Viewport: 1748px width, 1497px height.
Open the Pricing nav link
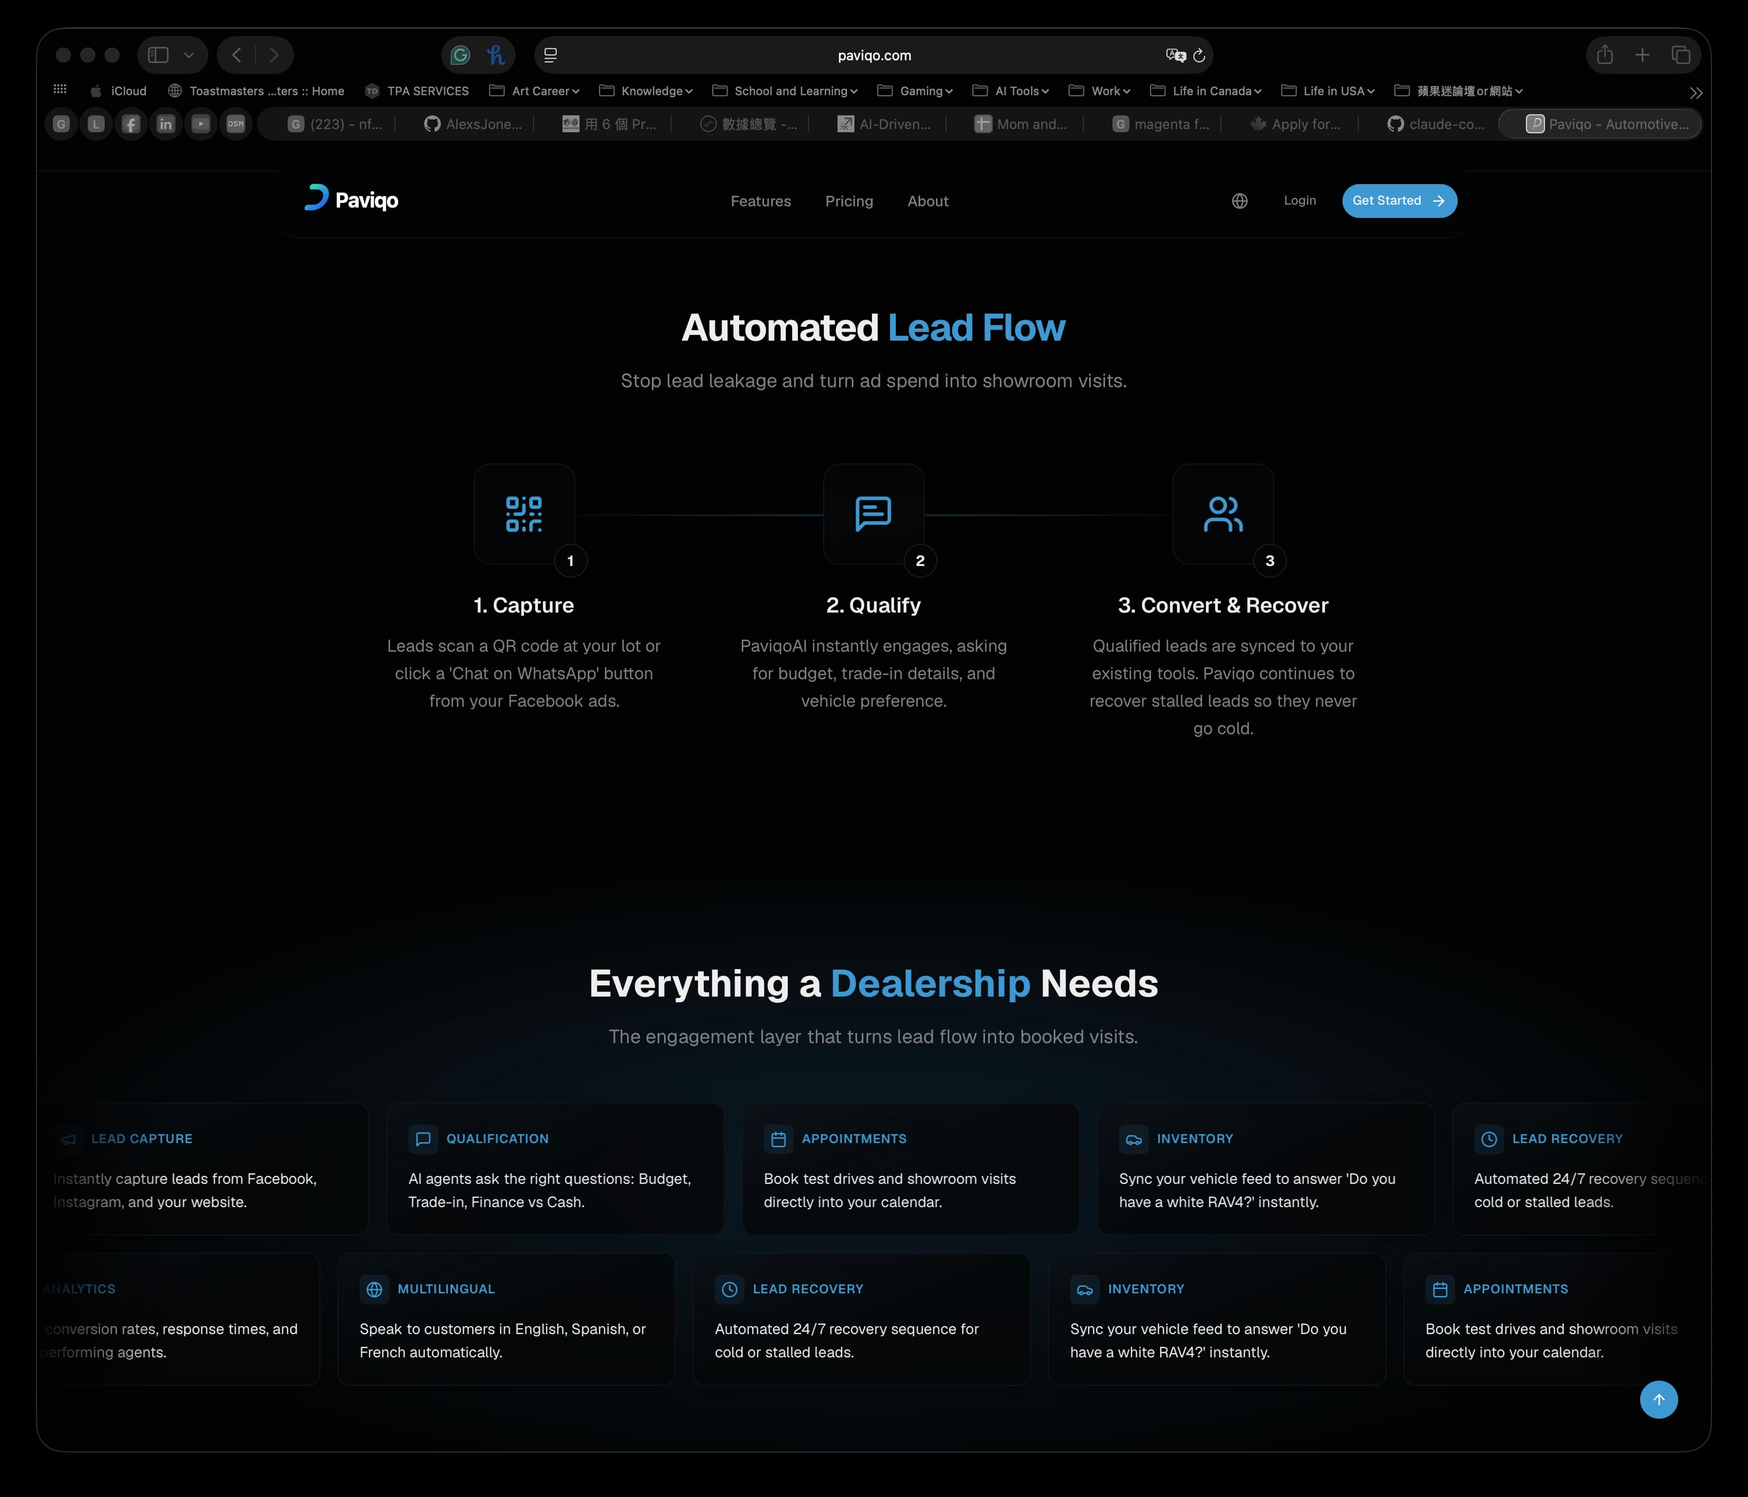click(x=849, y=201)
